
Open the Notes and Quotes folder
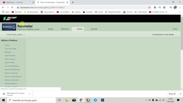(x=12, y=80)
